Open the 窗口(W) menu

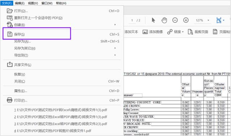tap(47, 3)
